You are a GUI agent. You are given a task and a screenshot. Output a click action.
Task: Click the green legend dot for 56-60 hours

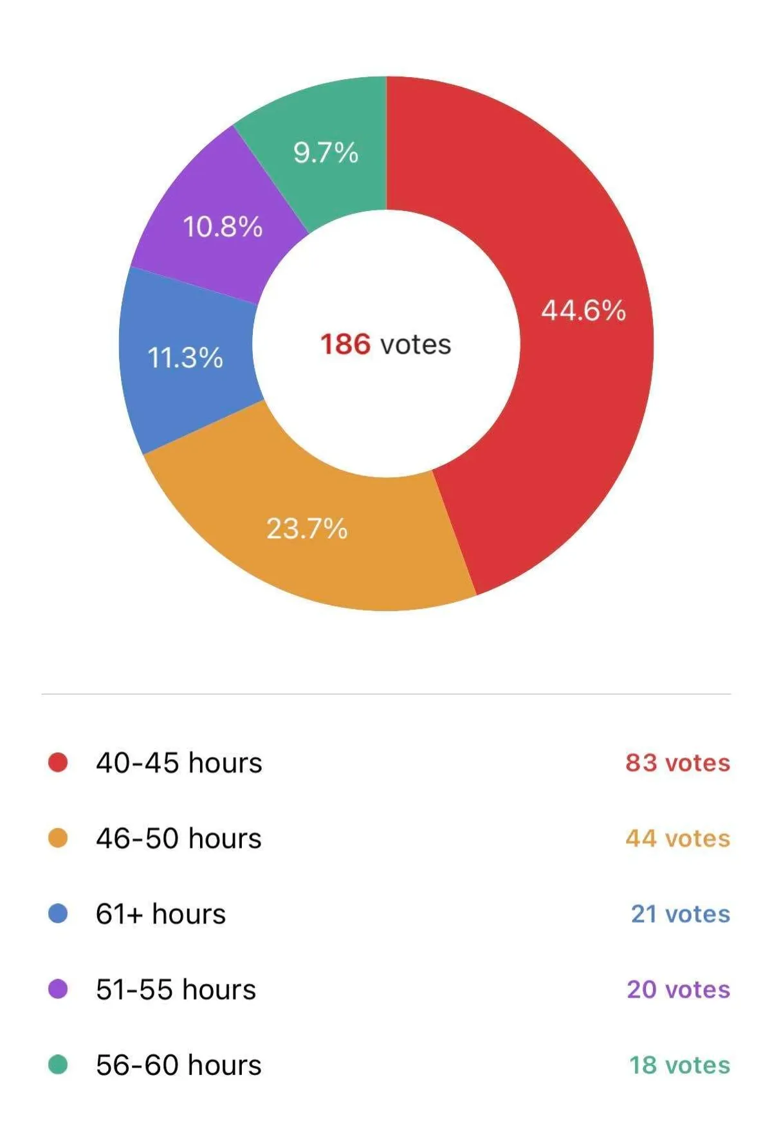coord(58,1065)
